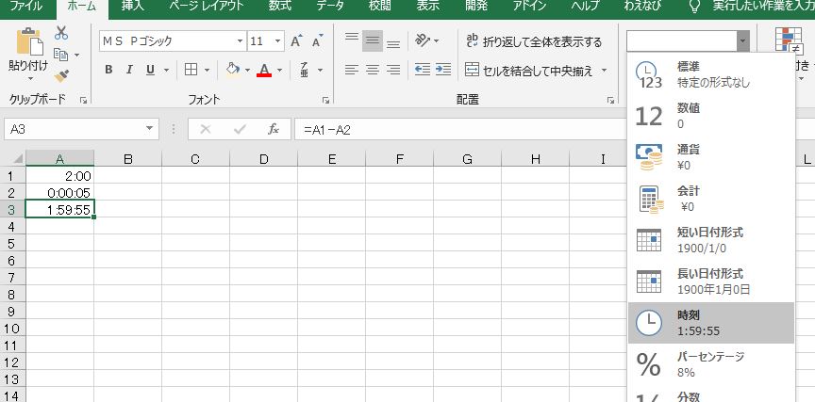This screenshot has height=402, width=815.
Task: Decrease cell indent
Action: (422, 70)
